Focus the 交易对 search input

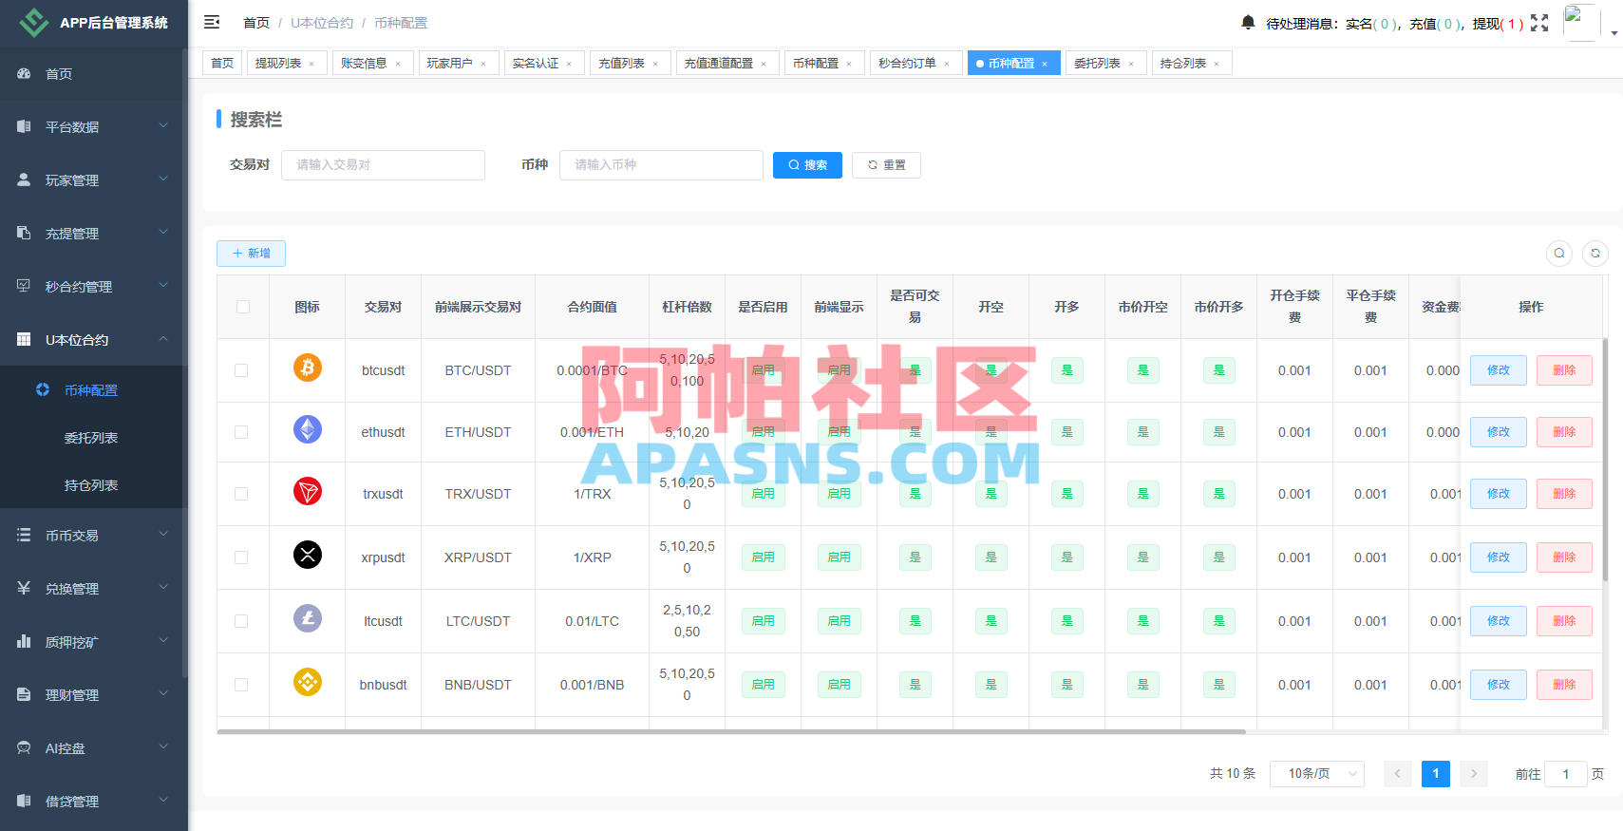383,165
